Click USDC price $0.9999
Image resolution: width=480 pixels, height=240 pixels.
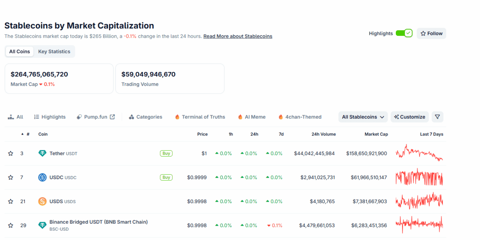197,177
